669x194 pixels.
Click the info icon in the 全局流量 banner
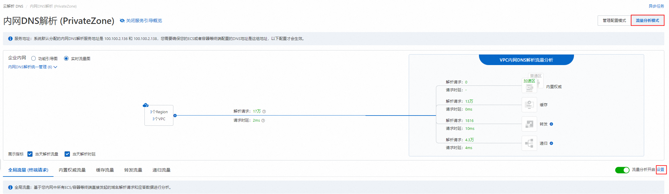click(10, 187)
